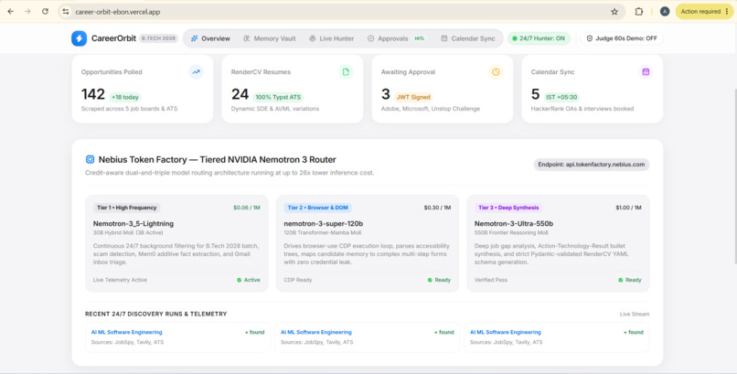The width and height of the screenshot is (737, 374).
Task: Bookmark this page with the star icon
Action: coord(614,12)
